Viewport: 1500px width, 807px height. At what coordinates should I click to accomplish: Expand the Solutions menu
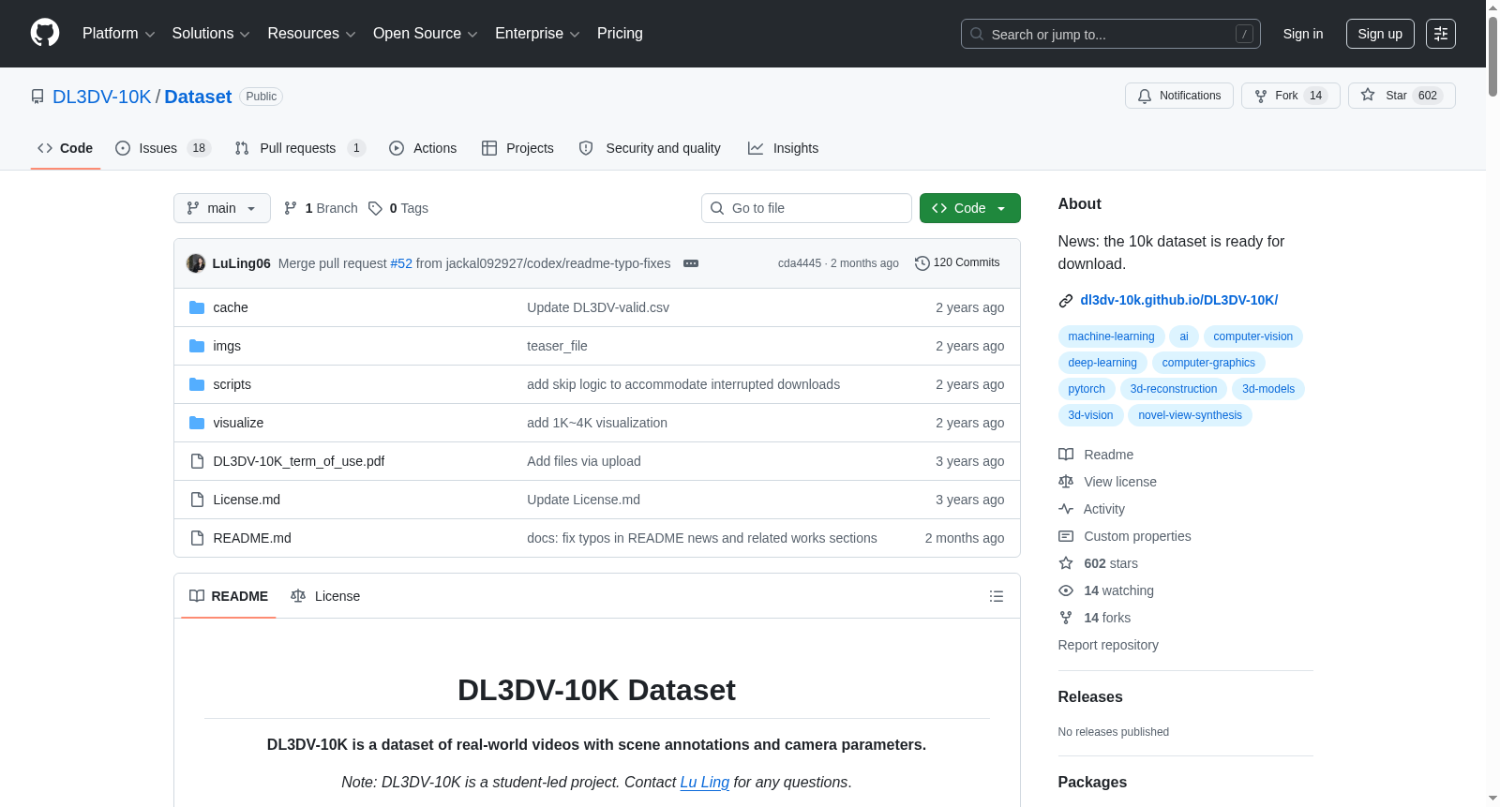(x=211, y=34)
